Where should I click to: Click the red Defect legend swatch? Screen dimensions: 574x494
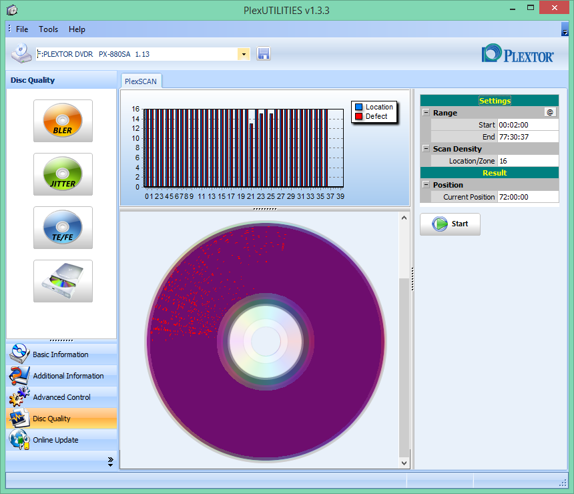tap(359, 116)
